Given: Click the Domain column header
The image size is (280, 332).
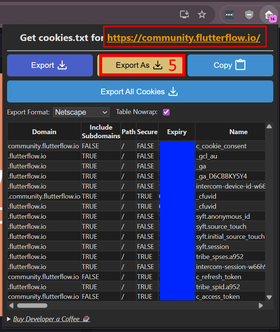Looking at the screenshot, I should coord(44,132).
